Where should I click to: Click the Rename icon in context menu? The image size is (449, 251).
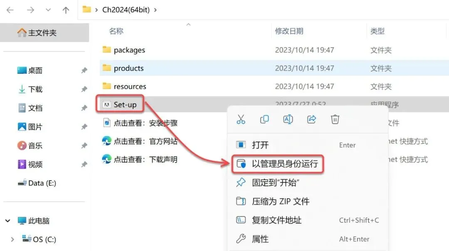click(x=288, y=119)
